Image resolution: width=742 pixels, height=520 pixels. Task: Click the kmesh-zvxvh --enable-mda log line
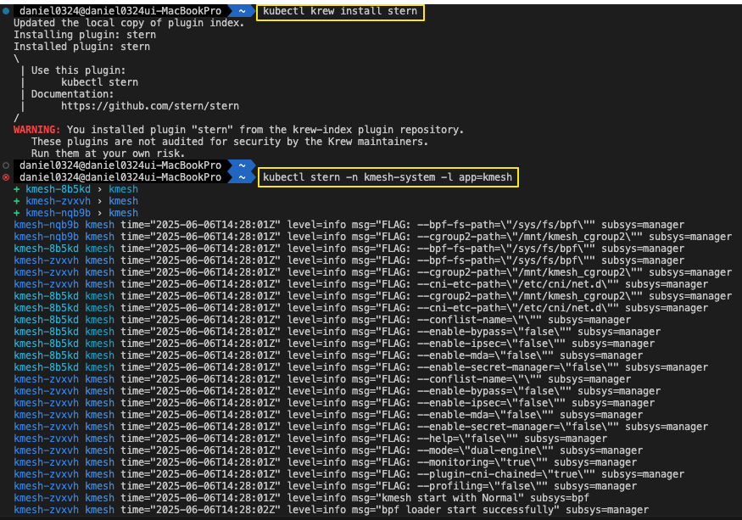point(328,415)
